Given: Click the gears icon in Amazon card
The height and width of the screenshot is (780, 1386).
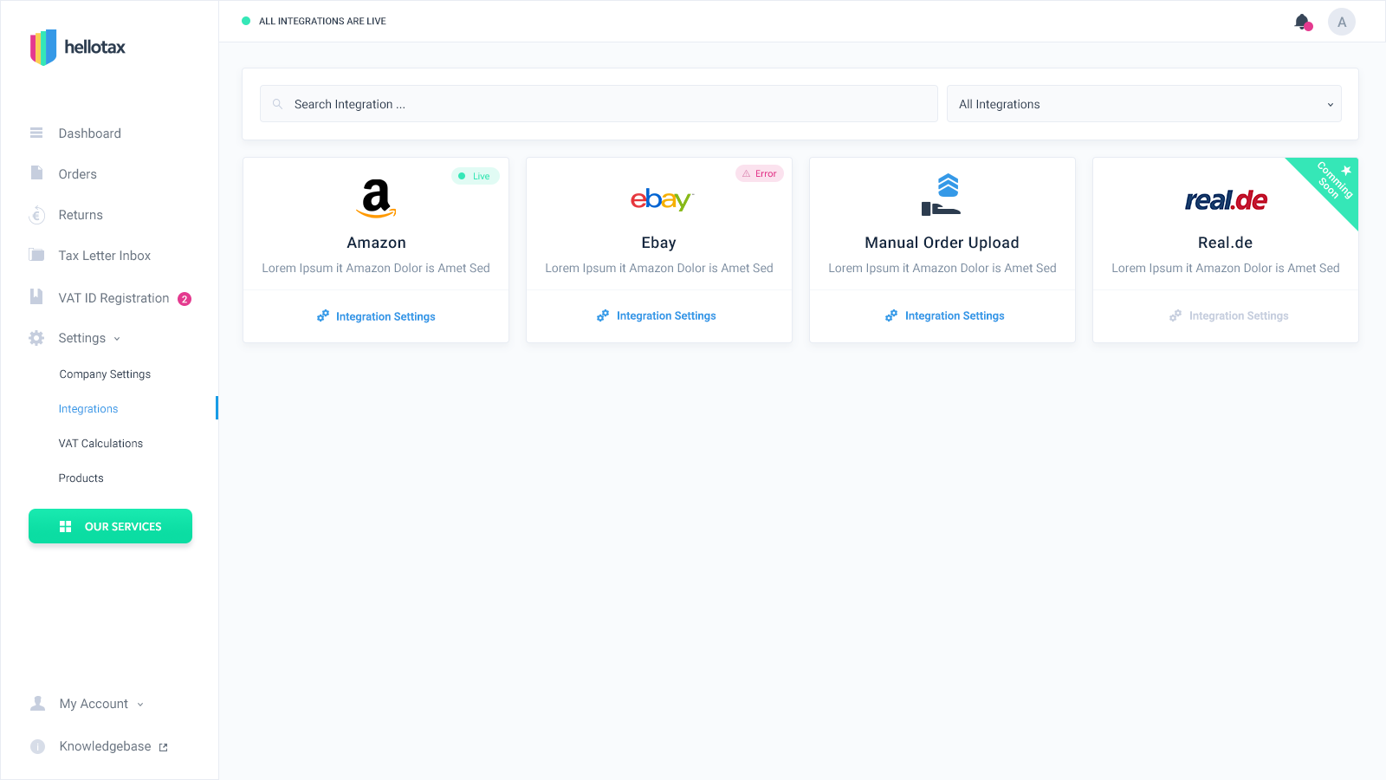Looking at the screenshot, I should point(323,315).
